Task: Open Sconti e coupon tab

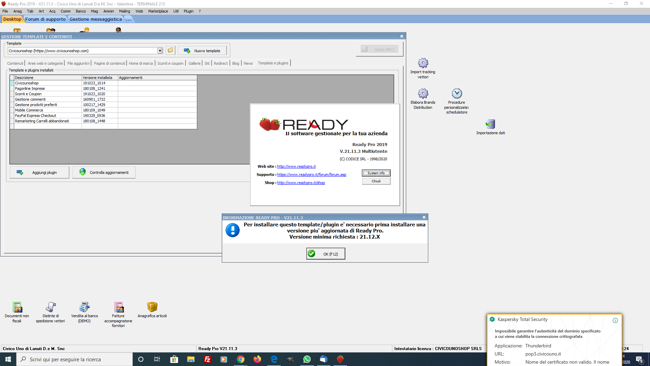Action: click(x=170, y=63)
